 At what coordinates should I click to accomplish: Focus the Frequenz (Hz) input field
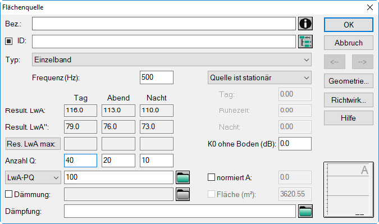pos(157,77)
